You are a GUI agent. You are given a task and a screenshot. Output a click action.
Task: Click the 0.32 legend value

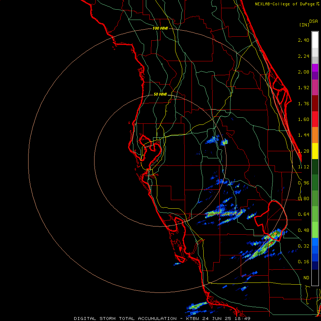304,246
